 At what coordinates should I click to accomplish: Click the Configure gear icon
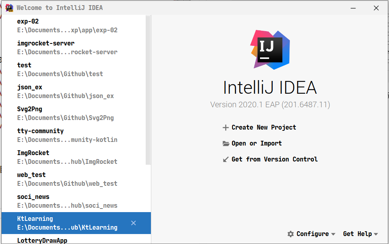(291, 234)
